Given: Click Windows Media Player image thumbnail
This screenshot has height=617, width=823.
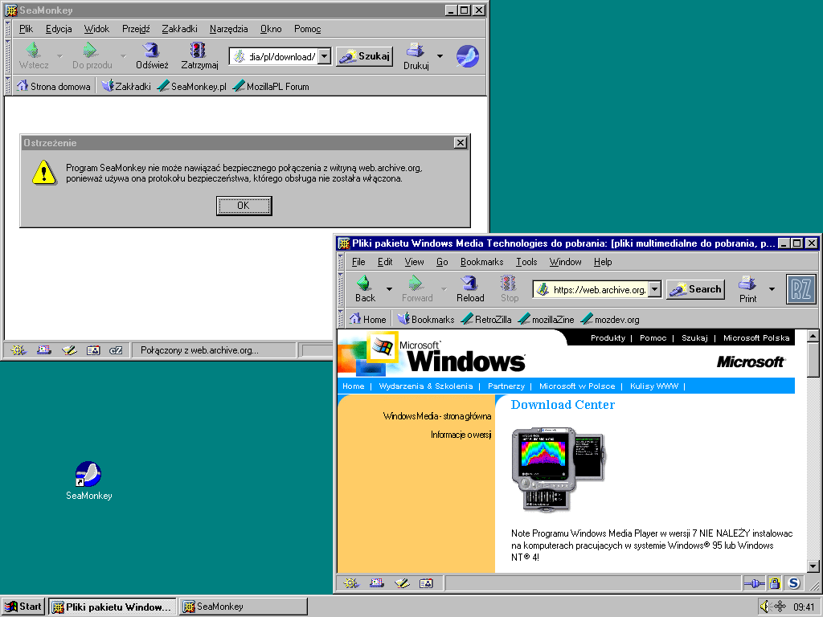Looking at the screenshot, I should pos(558,469).
